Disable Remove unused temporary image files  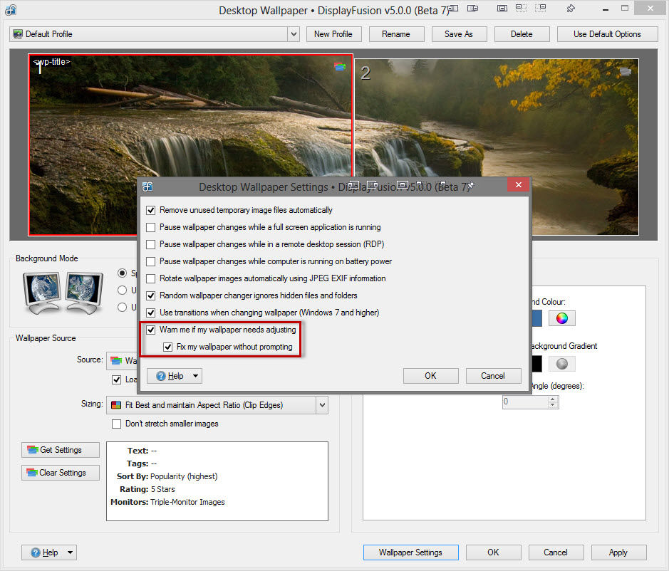pyautogui.click(x=150, y=210)
